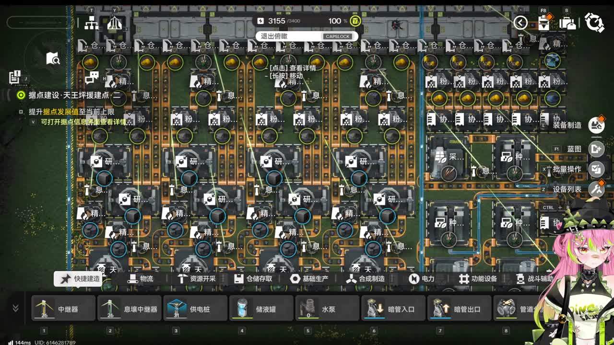Select the 水泵 water pump item
Image resolution: width=614 pixels, height=345 pixels.
pos(327,308)
